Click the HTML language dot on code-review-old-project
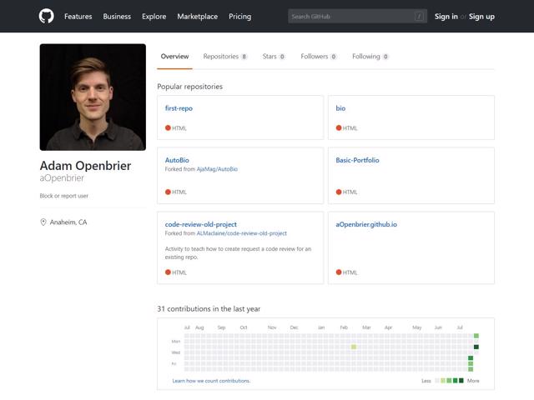534x400 pixels. (x=168, y=272)
